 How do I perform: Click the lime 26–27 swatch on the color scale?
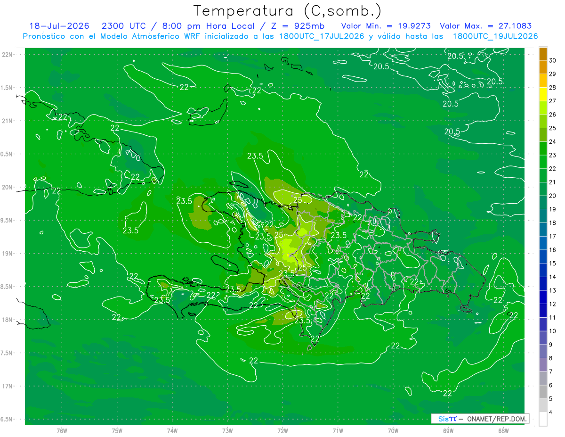click(x=543, y=108)
